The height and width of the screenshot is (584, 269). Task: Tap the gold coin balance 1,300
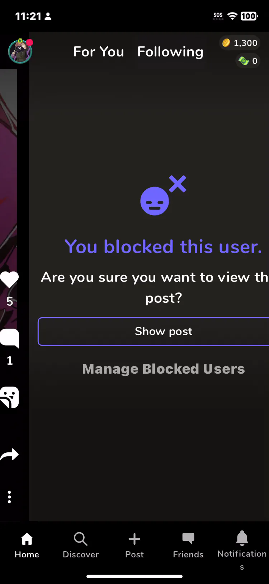click(240, 43)
